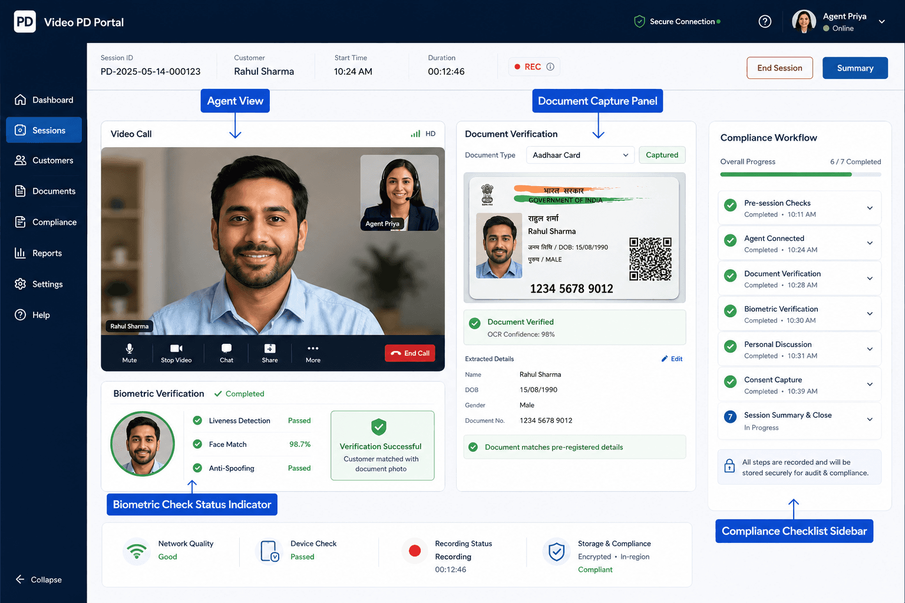The height and width of the screenshot is (603, 905).
Task: Click document number 1234 5678 9012 in details
Action: pos(546,420)
